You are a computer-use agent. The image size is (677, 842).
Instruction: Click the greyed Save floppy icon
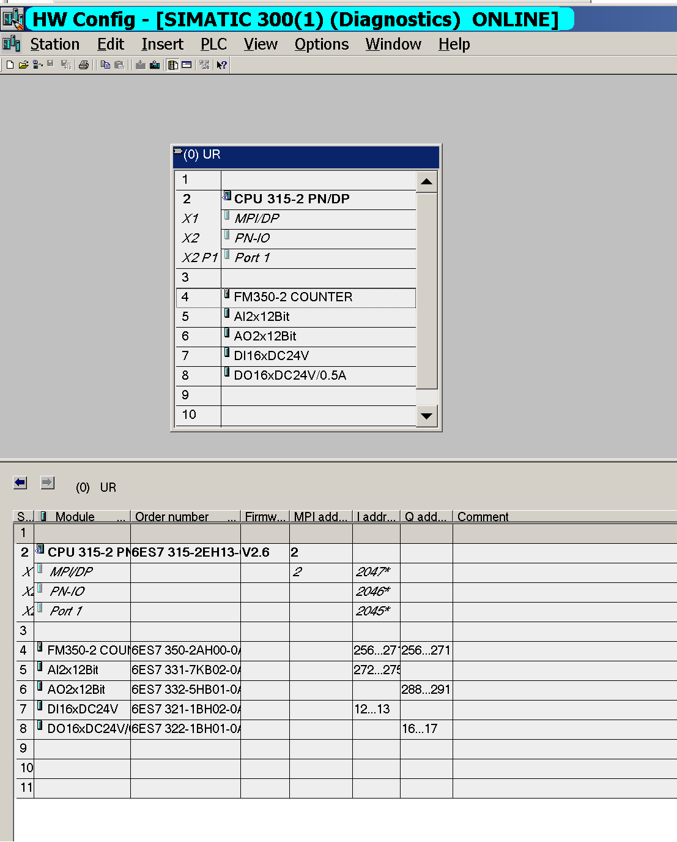tap(51, 65)
